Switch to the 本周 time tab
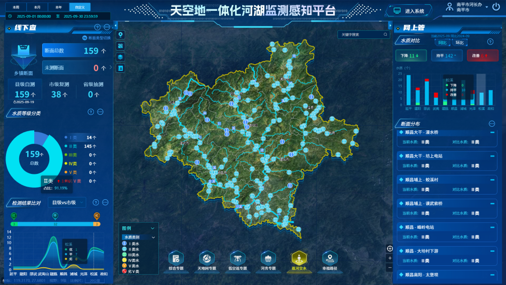This screenshot has height=285, width=506. [15, 7]
